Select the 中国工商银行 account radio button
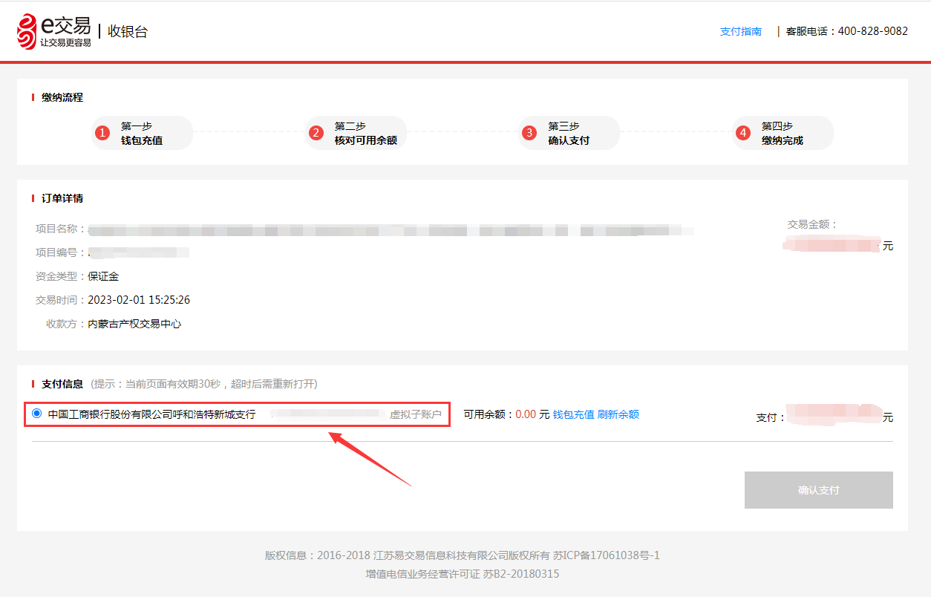Viewport: 931px width, 597px height. 37,414
